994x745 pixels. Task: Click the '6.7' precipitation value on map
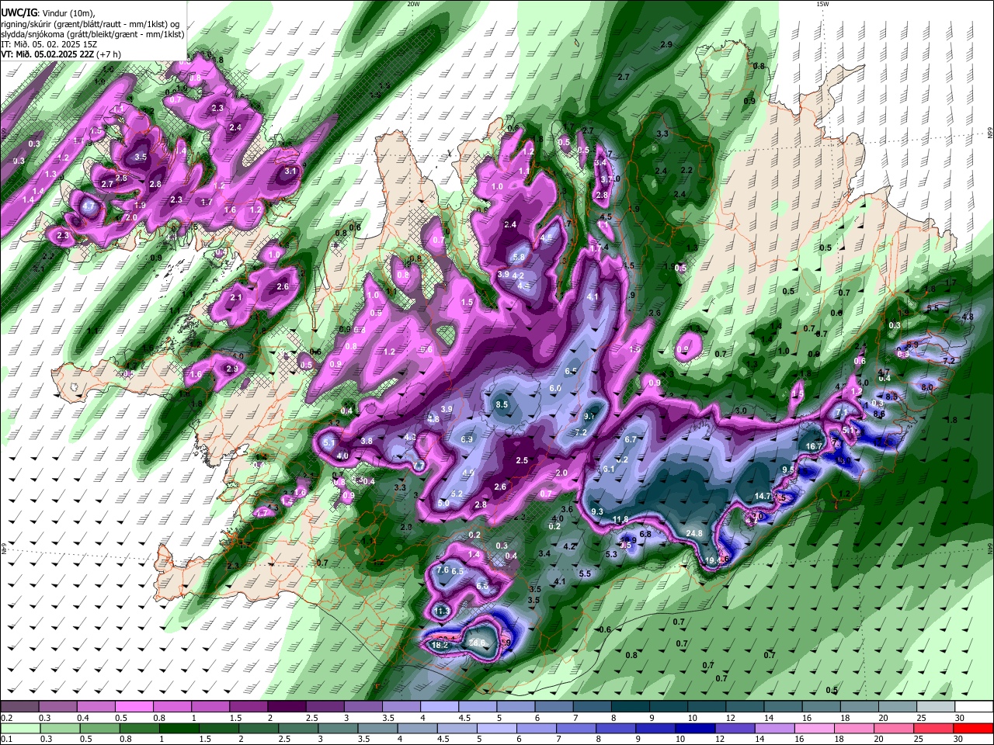tap(631, 439)
